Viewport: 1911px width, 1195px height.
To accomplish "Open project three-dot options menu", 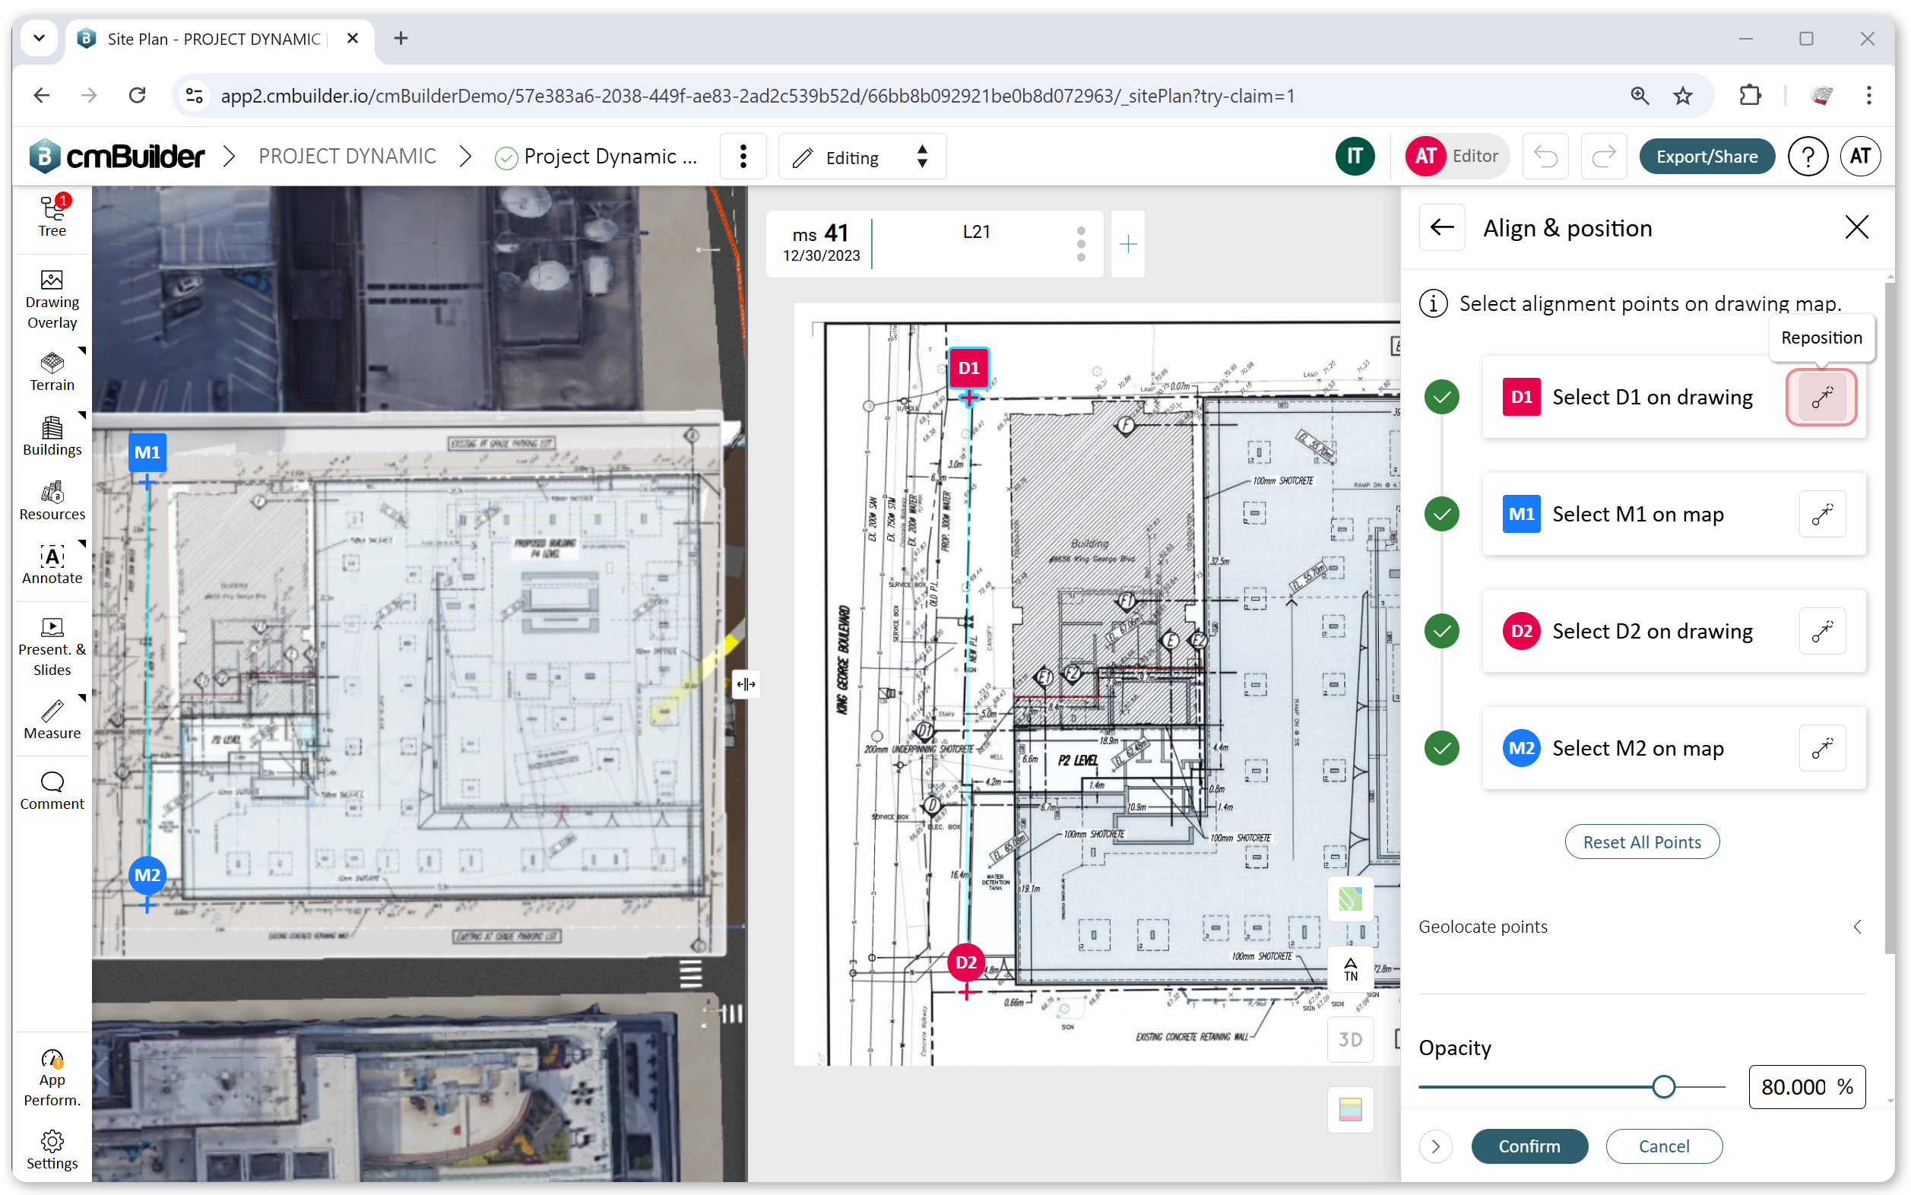I will point(743,157).
